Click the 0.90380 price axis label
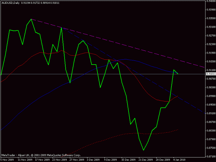216x162 pixels. tap(211, 87)
